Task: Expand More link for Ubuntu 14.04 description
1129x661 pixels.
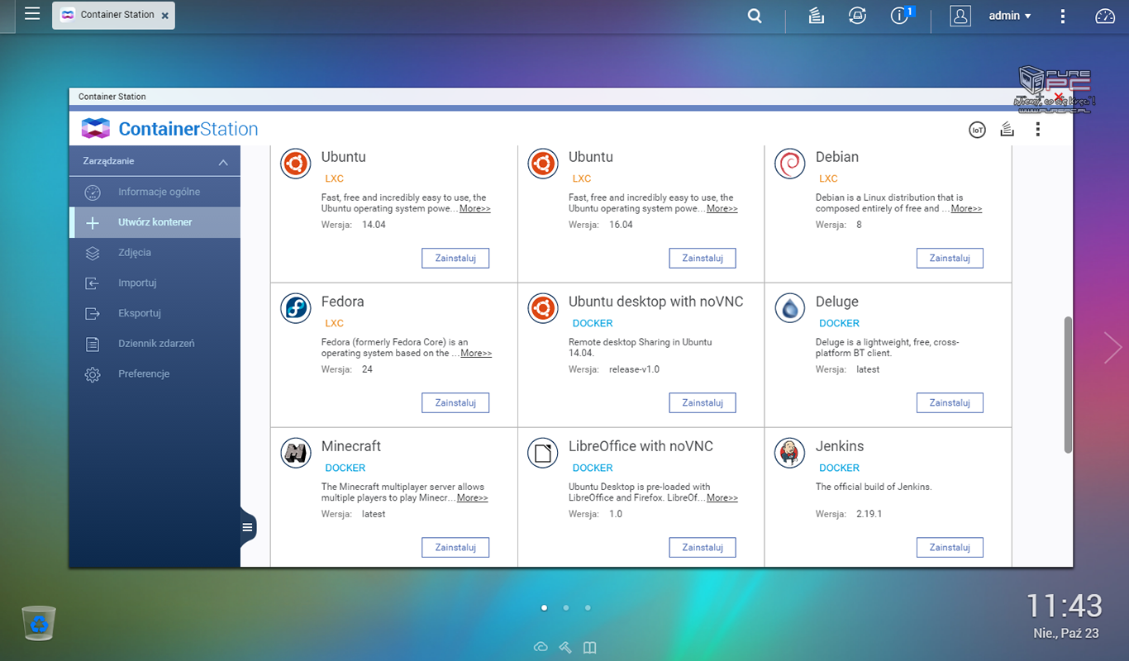Action: click(x=475, y=208)
